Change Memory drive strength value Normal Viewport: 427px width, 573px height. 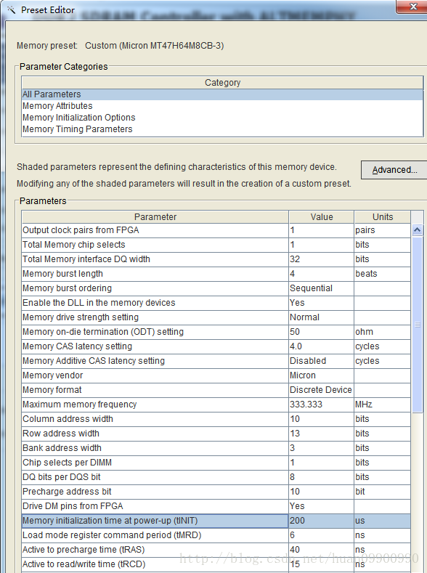click(322, 317)
